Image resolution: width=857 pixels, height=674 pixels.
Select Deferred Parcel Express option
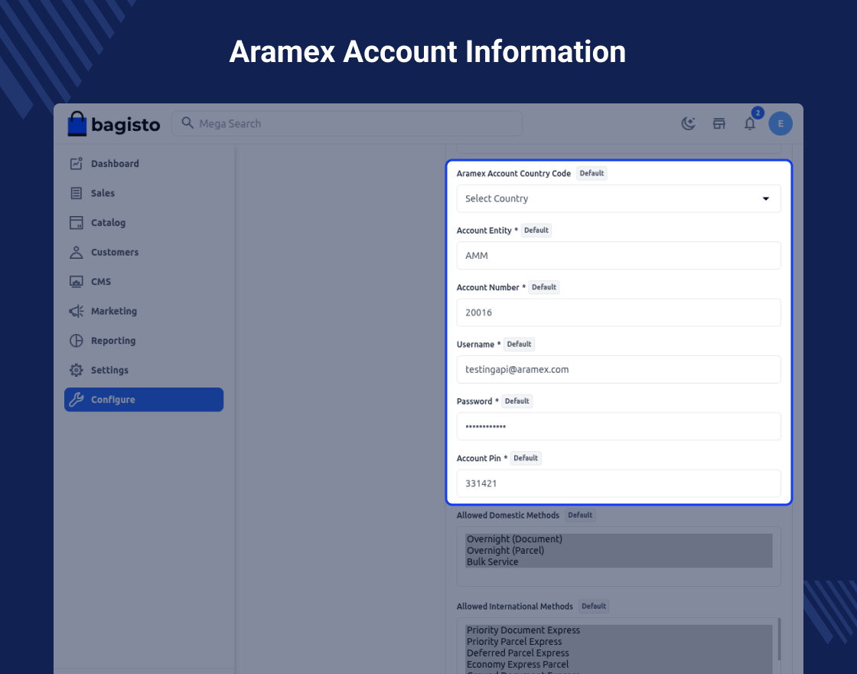tap(619, 653)
